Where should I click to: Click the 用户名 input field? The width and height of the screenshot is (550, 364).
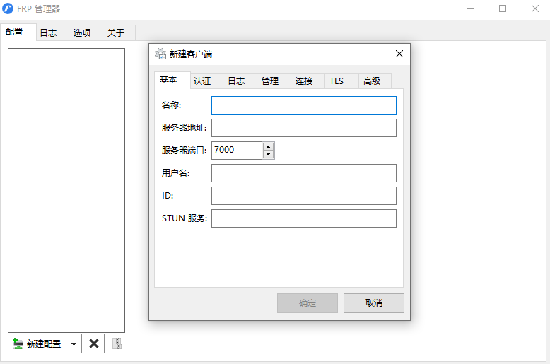click(304, 173)
